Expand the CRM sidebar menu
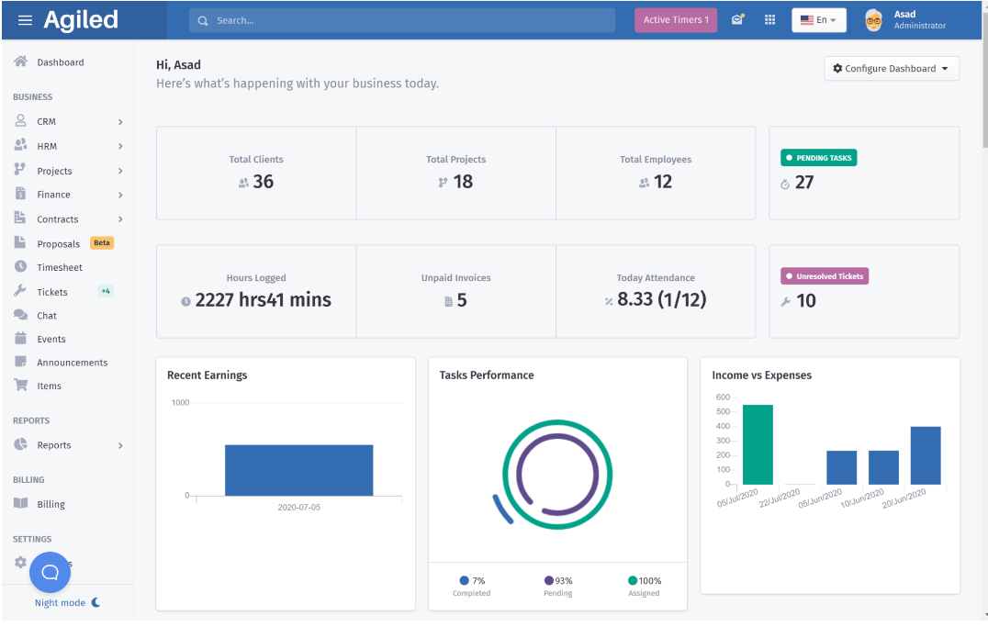 (x=68, y=121)
